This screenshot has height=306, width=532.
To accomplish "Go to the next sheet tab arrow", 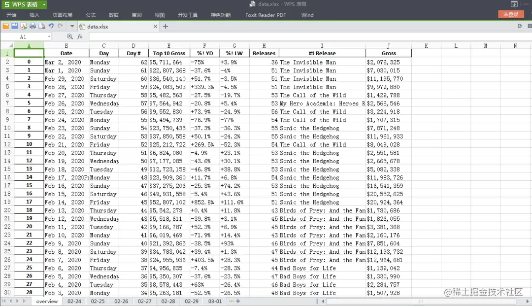I will pos(17,301).
